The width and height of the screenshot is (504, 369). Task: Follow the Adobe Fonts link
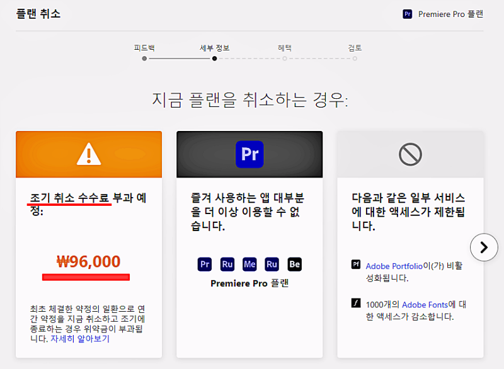pyautogui.click(x=425, y=304)
